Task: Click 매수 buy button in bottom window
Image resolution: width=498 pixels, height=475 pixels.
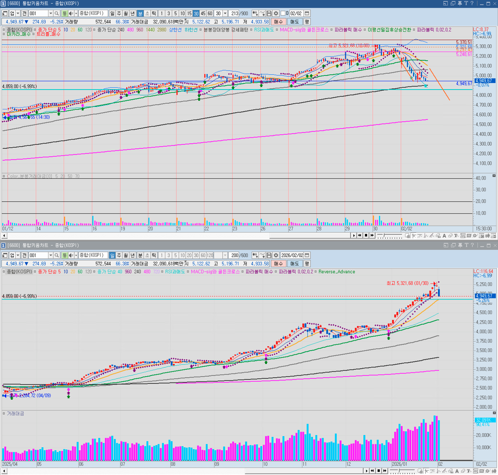Action: 278,264
